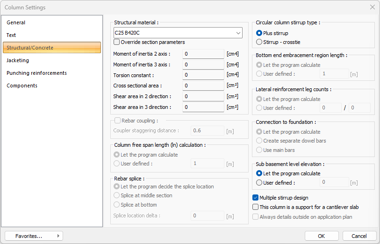The width and height of the screenshot is (380, 244).
Task: Focus the Torsion constant input box
Action: click(203, 75)
